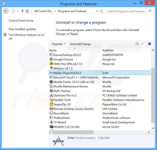The image size is (157, 150).
Task: Click the vertical scrollbar thumb
Action: (x=153, y=95)
